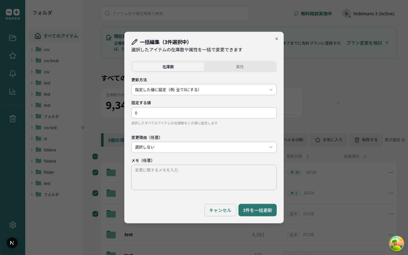Expand the csv local folder in the tree
Viewport: 408px width, 255px height.
(x=31, y=61)
